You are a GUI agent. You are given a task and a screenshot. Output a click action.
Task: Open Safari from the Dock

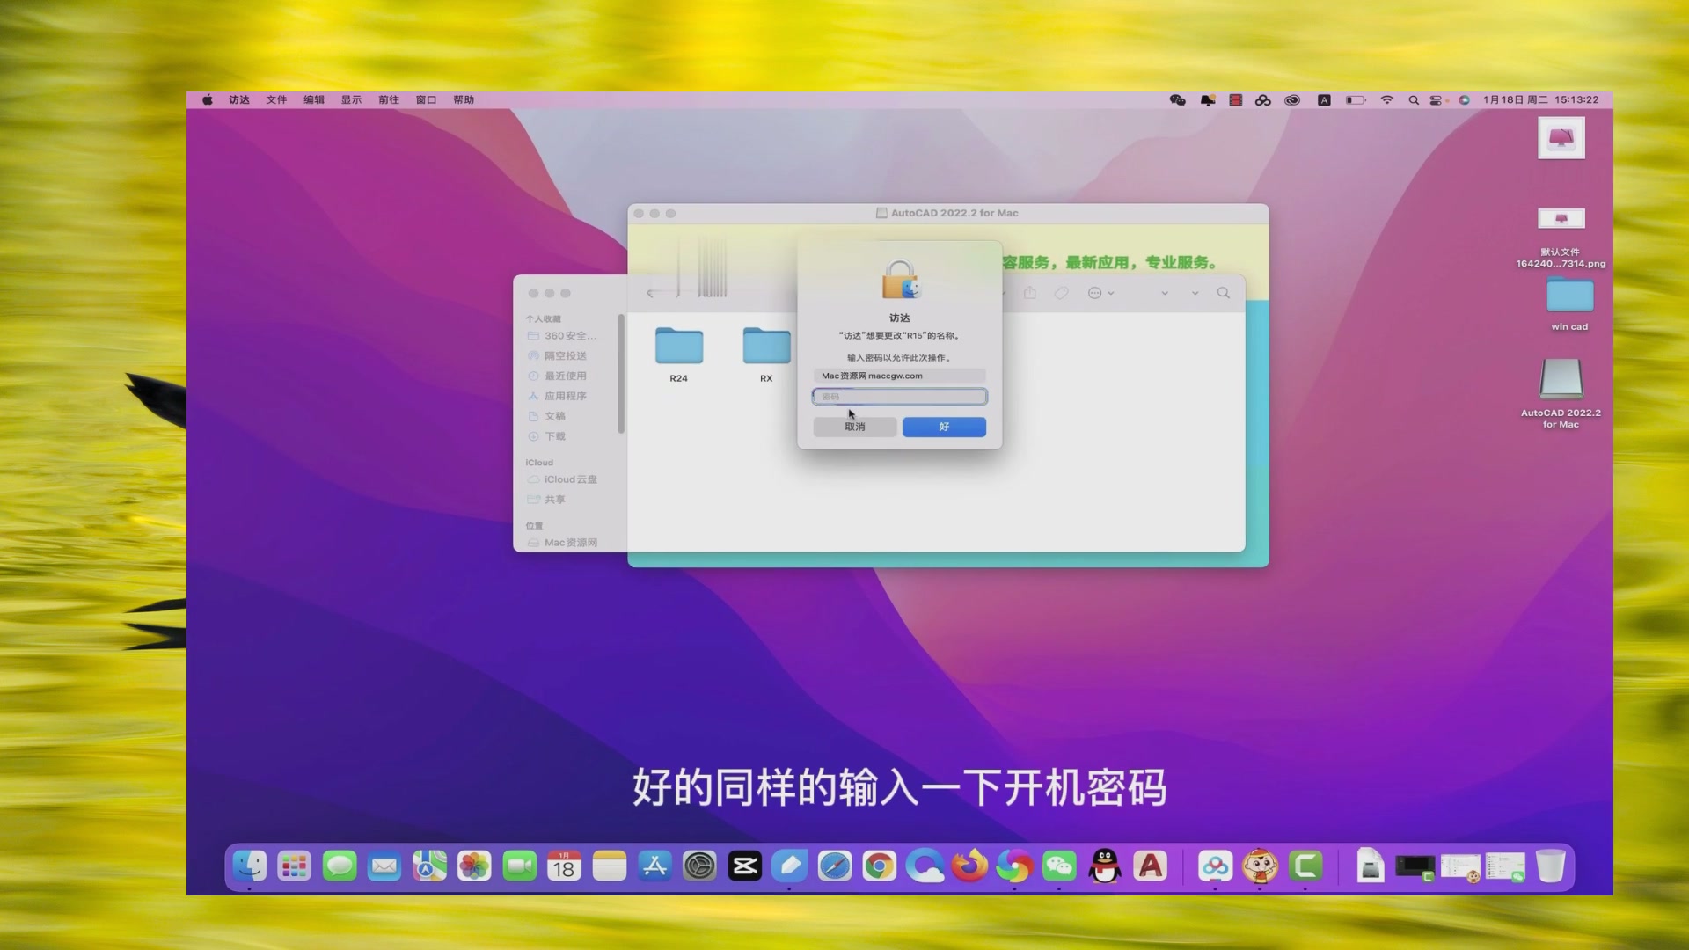click(x=834, y=867)
